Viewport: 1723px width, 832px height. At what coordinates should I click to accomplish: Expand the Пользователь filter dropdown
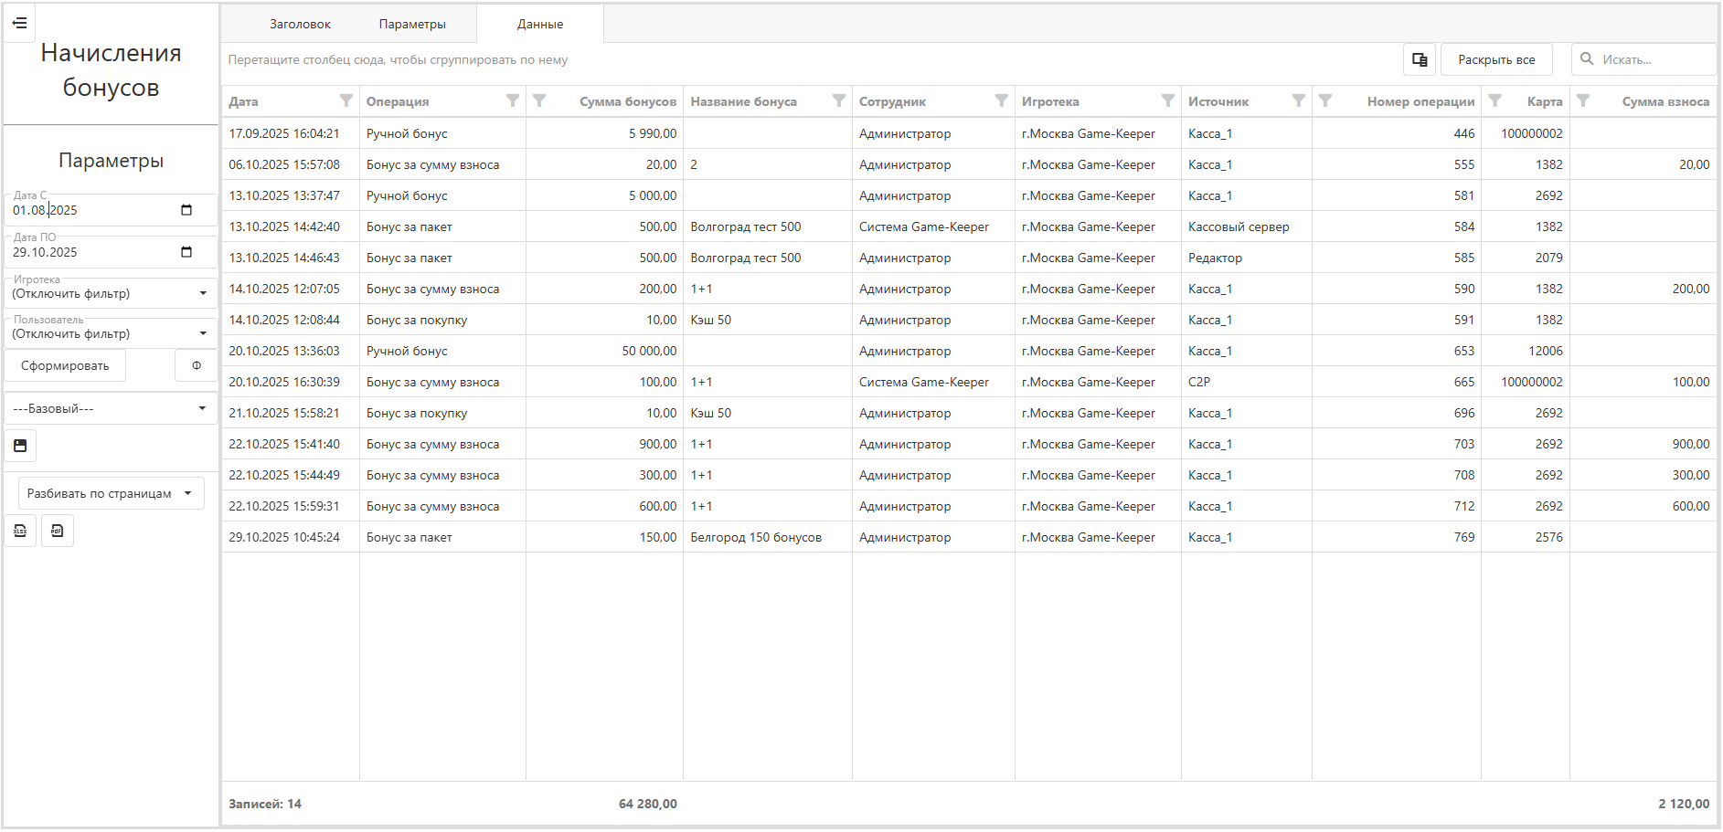click(x=203, y=333)
